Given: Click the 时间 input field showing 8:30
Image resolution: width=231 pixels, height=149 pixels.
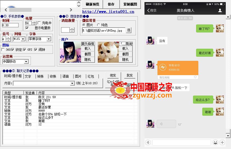Looking at the screenshot, I should [x=10, y=25].
